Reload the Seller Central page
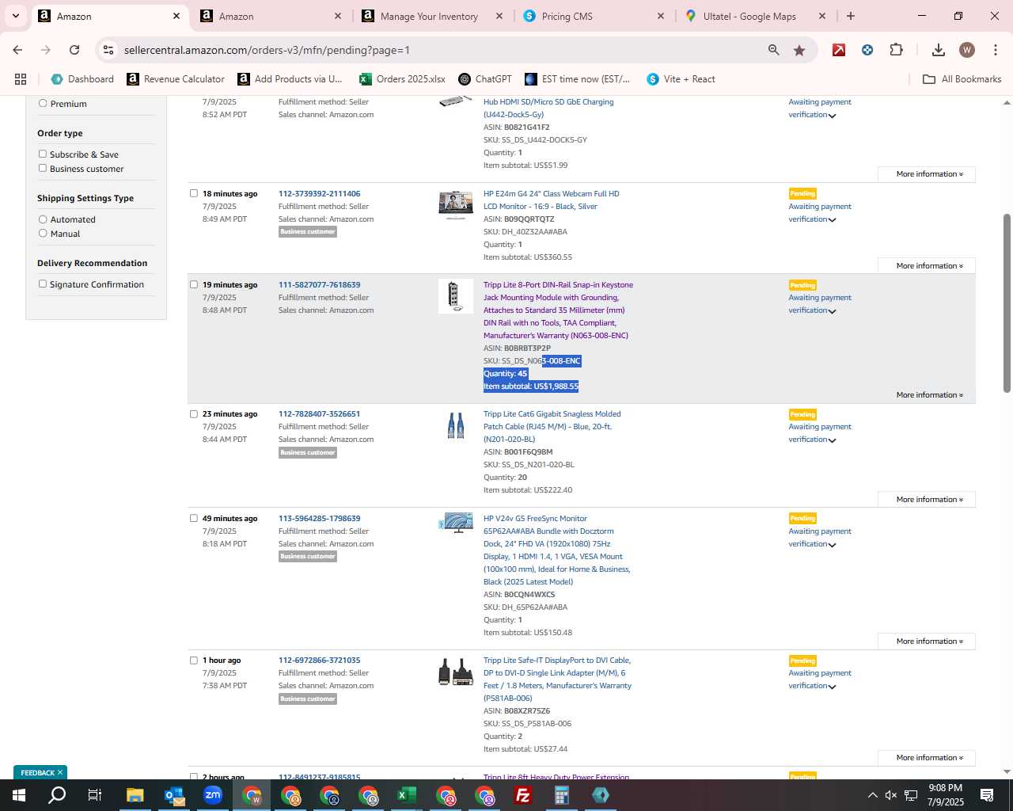Image resolution: width=1013 pixels, height=811 pixels. click(x=74, y=50)
